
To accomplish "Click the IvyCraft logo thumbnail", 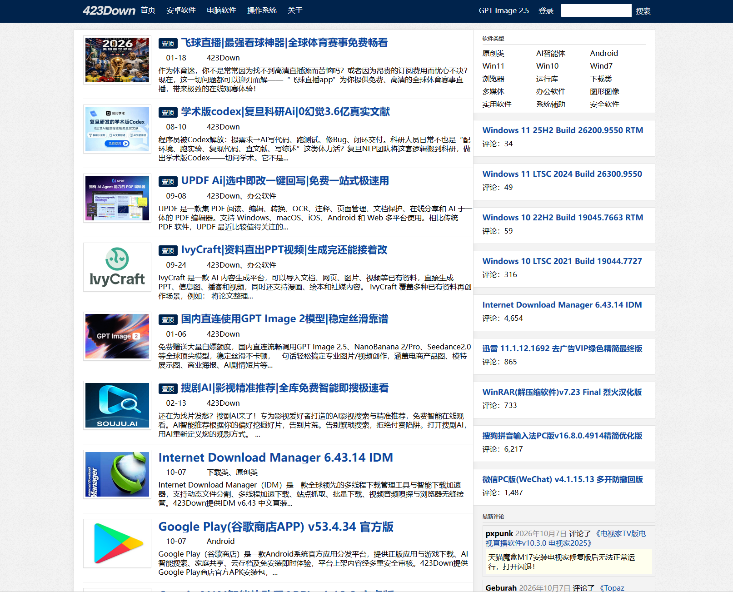I will (117, 267).
